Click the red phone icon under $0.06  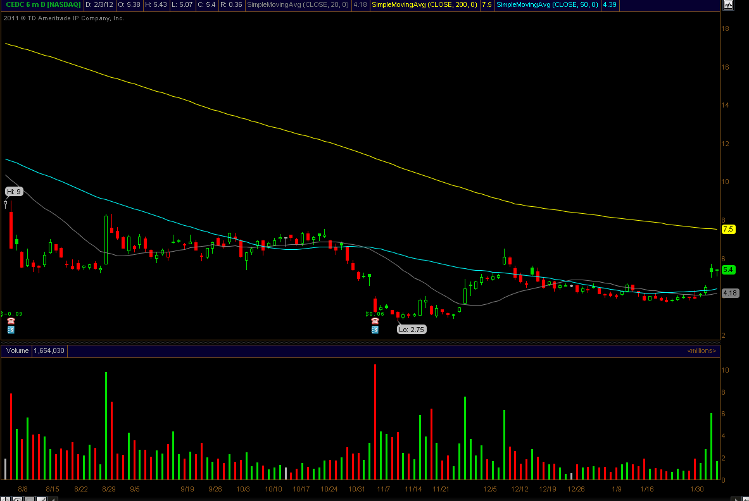[x=374, y=321]
